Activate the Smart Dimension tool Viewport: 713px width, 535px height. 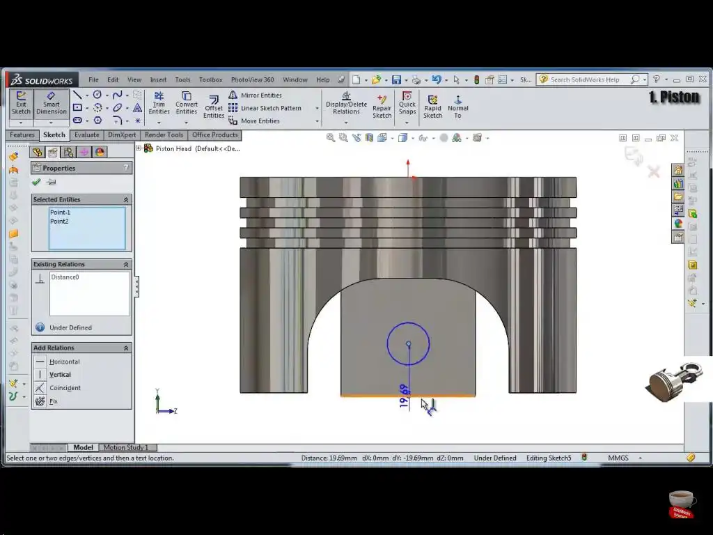pyautogui.click(x=51, y=103)
